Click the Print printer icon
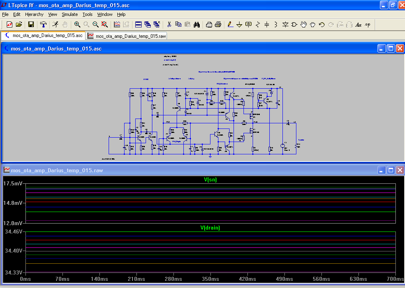Image resolution: width=405 pixels, height=288 pixels. click(218, 25)
